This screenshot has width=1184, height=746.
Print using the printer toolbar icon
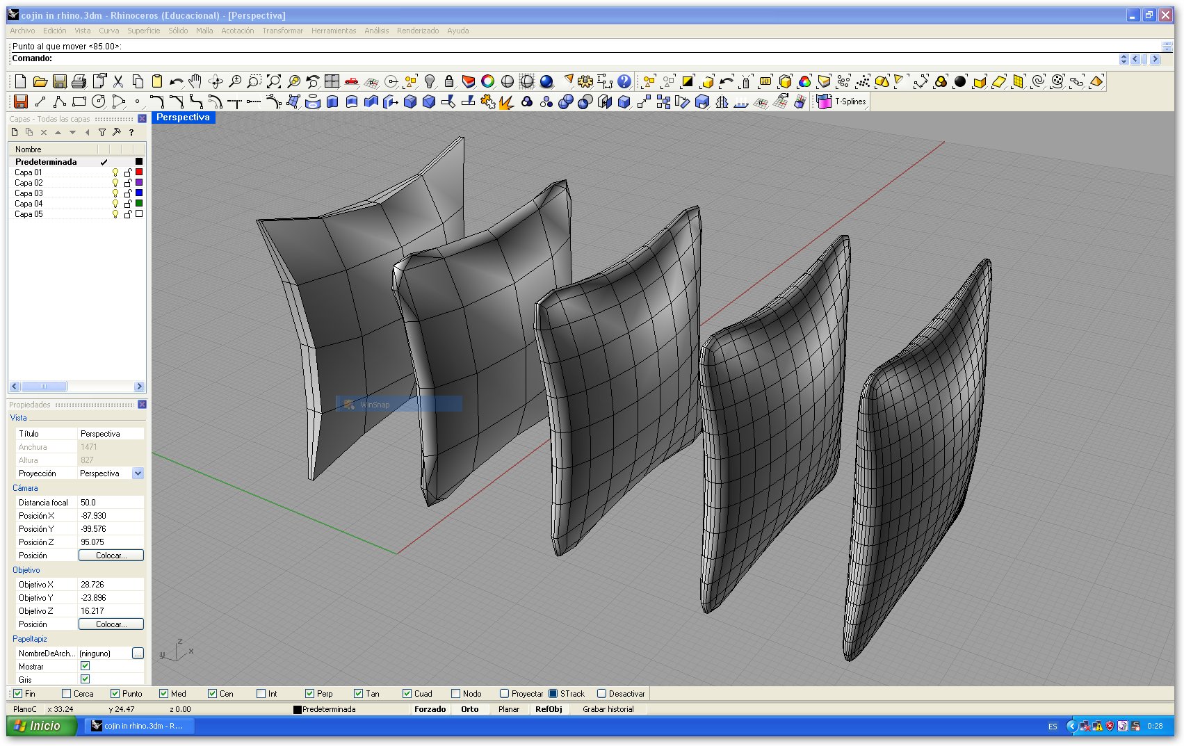tap(79, 82)
